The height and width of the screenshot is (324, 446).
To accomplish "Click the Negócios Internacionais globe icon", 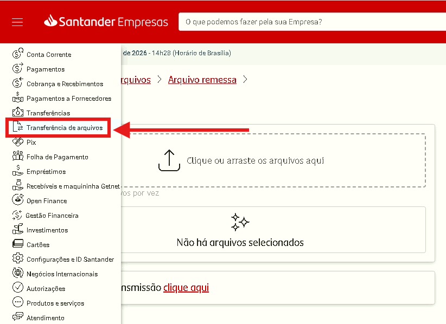I will [18, 273].
